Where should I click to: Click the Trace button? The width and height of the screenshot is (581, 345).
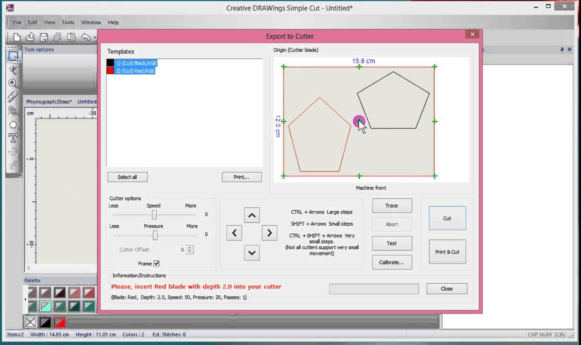(392, 206)
